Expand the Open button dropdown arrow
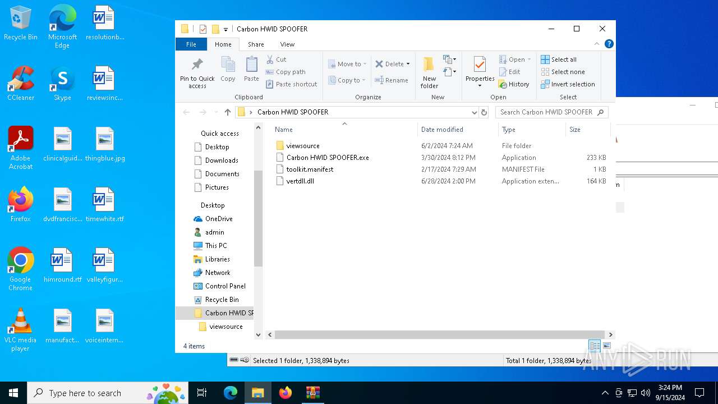The width and height of the screenshot is (718, 404). [529, 59]
